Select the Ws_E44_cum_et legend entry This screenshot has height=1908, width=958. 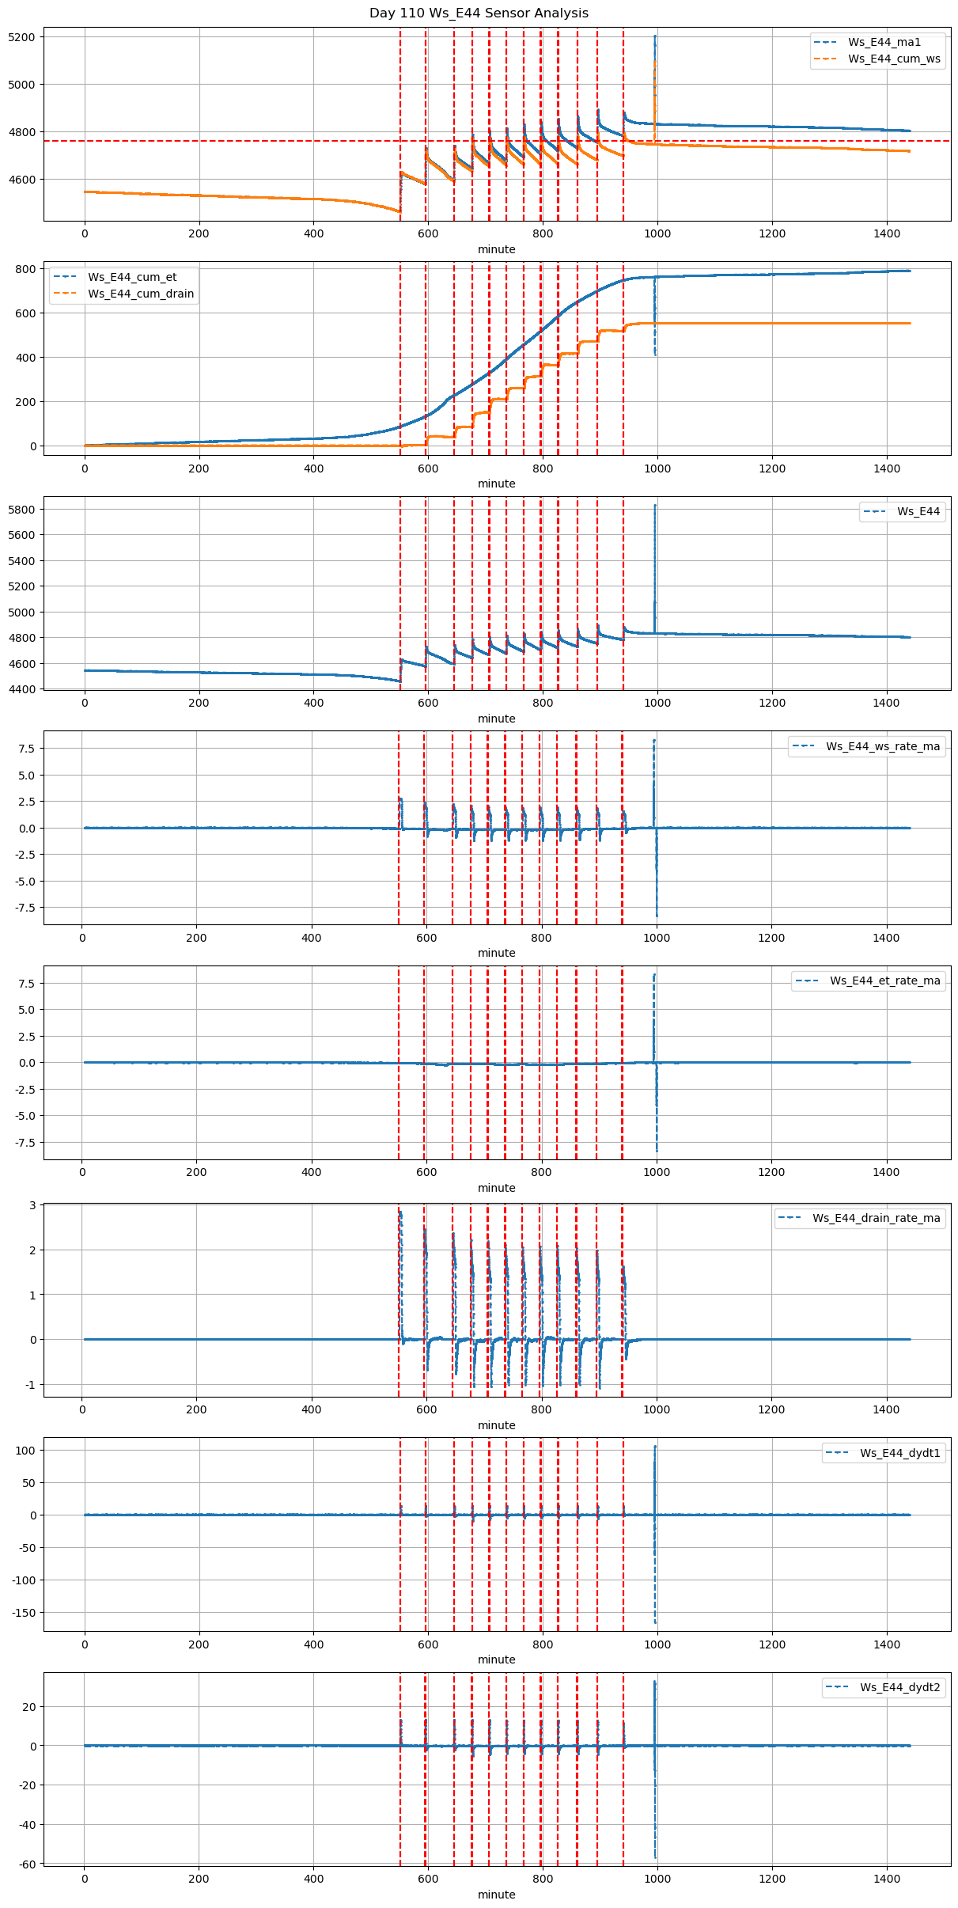click(132, 277)
